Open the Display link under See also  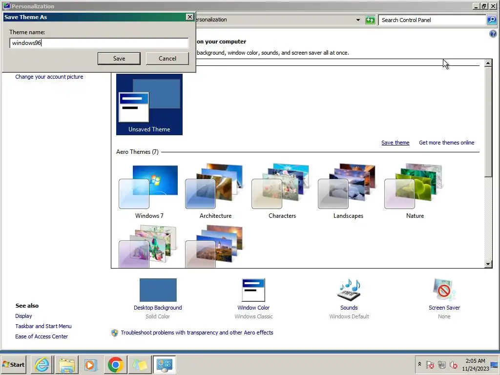[x=23, y=316]
